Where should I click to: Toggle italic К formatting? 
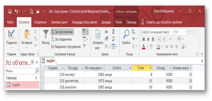point(148,39)
